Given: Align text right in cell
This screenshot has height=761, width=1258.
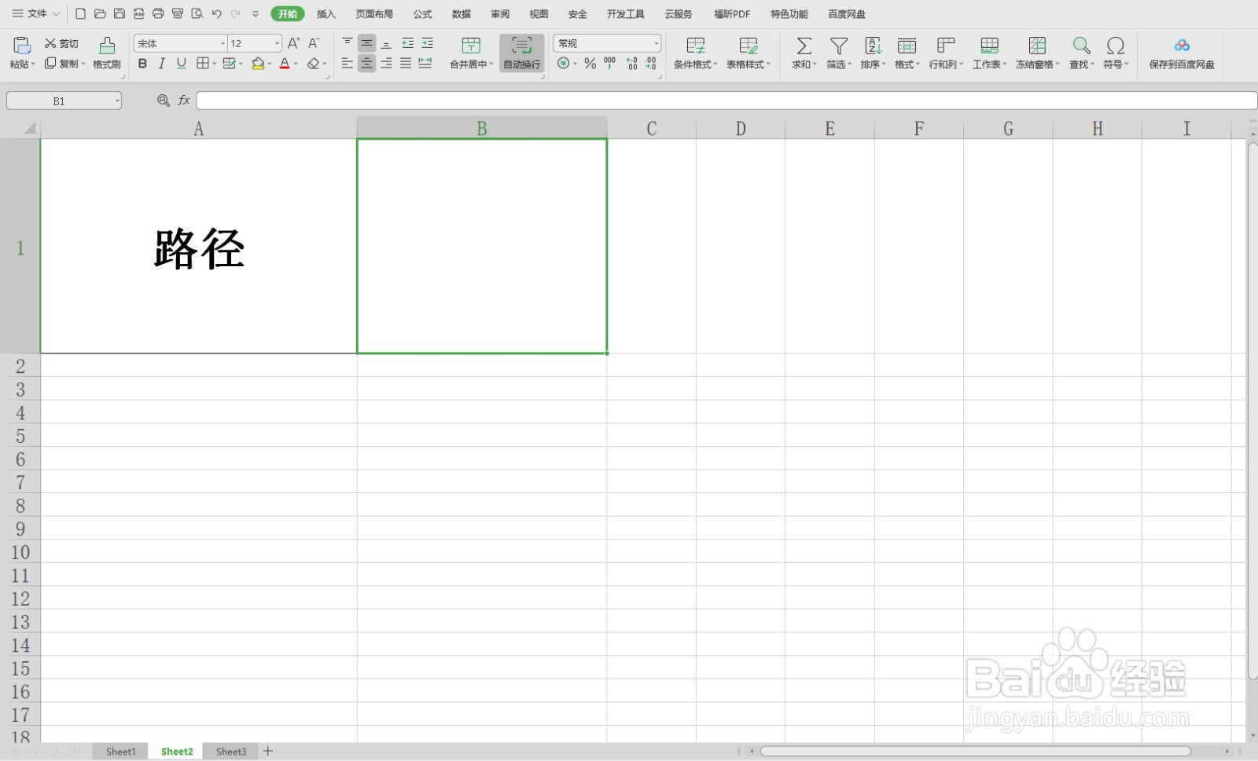Looking at the screenshot, I should click(386, 64).
